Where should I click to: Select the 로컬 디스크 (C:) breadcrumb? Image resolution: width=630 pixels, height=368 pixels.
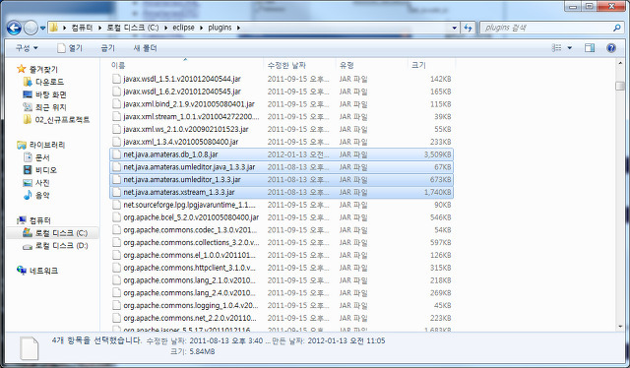pyautogui.click(x=133, y=28)
